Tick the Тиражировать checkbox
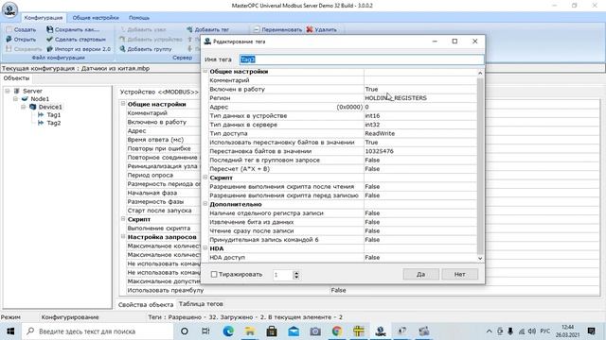This screenshot has height=340, width=606. tap(214, 275)
